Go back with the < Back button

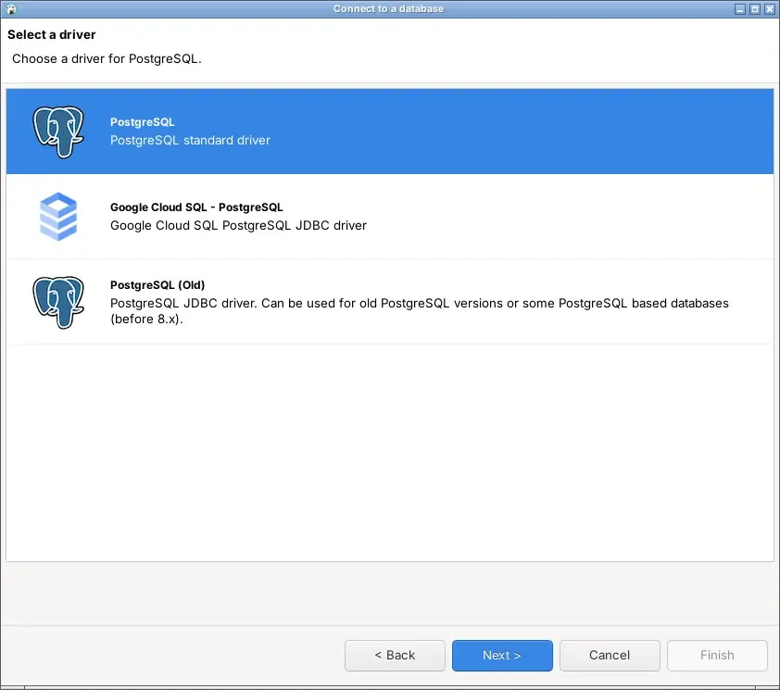(x=395, y=655)
